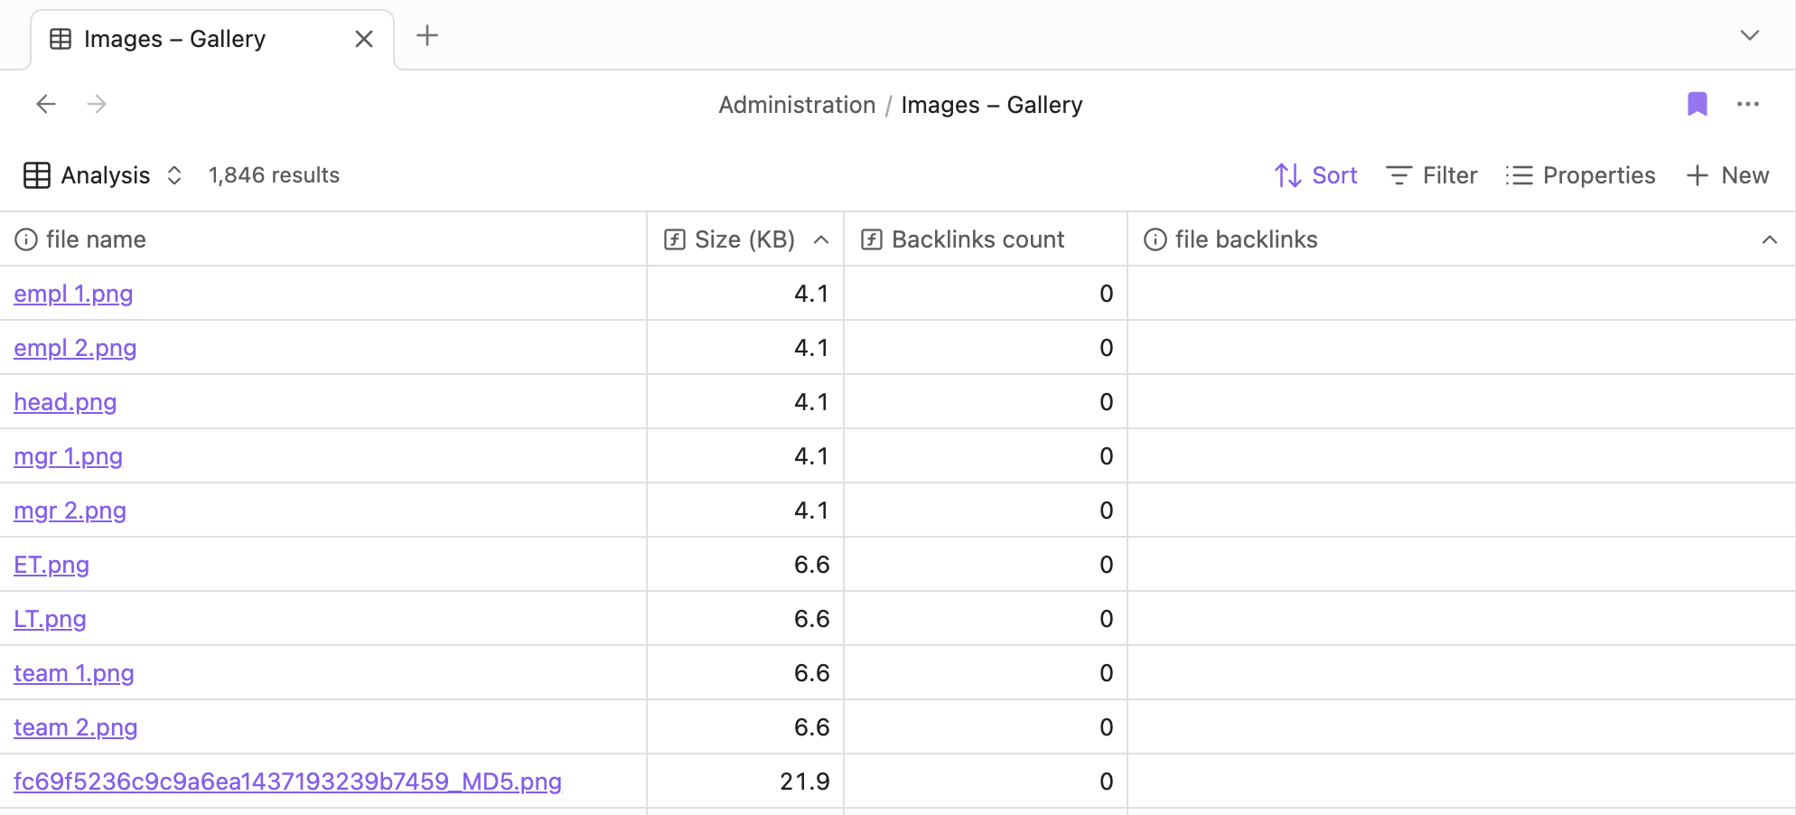Add a New entry
Viewport: 1796px width, 815px height.
1727,175
